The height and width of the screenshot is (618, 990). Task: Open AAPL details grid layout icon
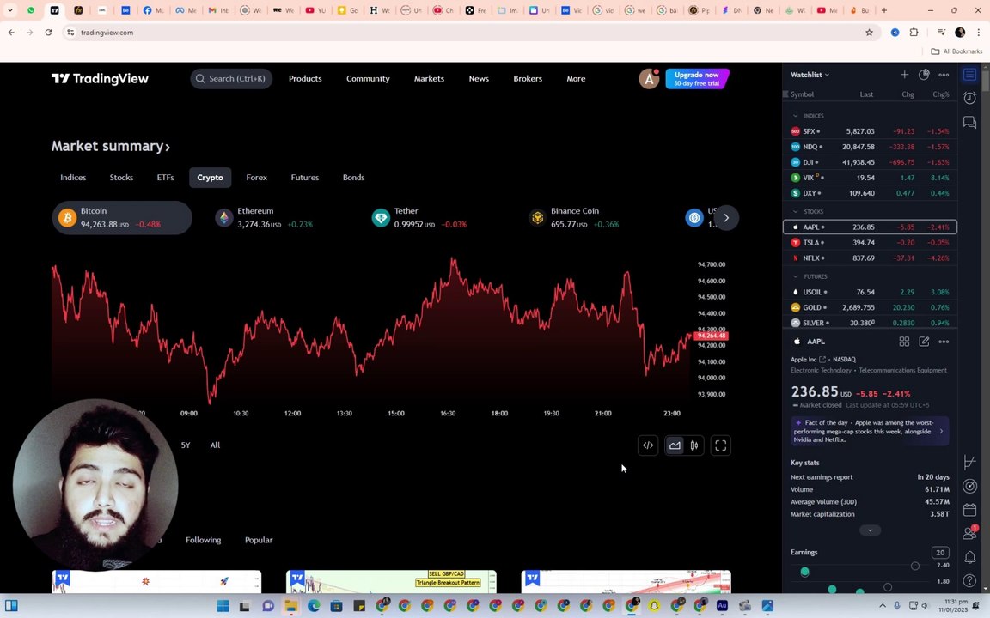click(x=904, y=341)
